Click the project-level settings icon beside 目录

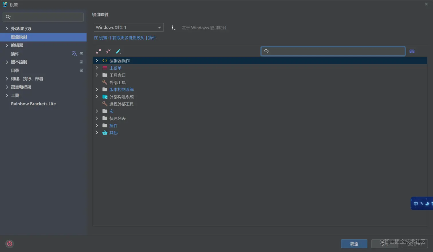click(x=81, y=70)
